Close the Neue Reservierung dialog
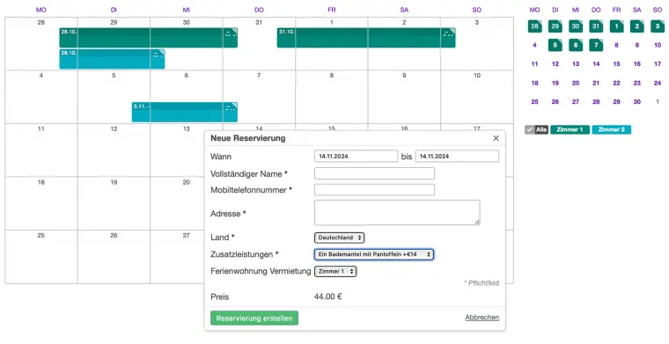Viewport: 669px width, 344px height. [496, 138]
